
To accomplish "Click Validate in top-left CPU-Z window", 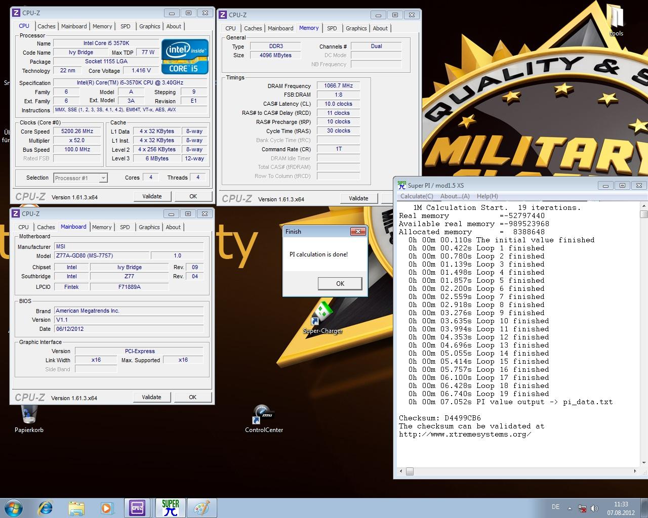I will 152,196.
